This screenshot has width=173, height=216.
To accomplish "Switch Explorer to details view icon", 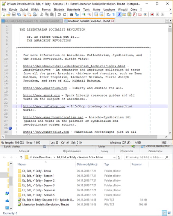I will 164,213.
